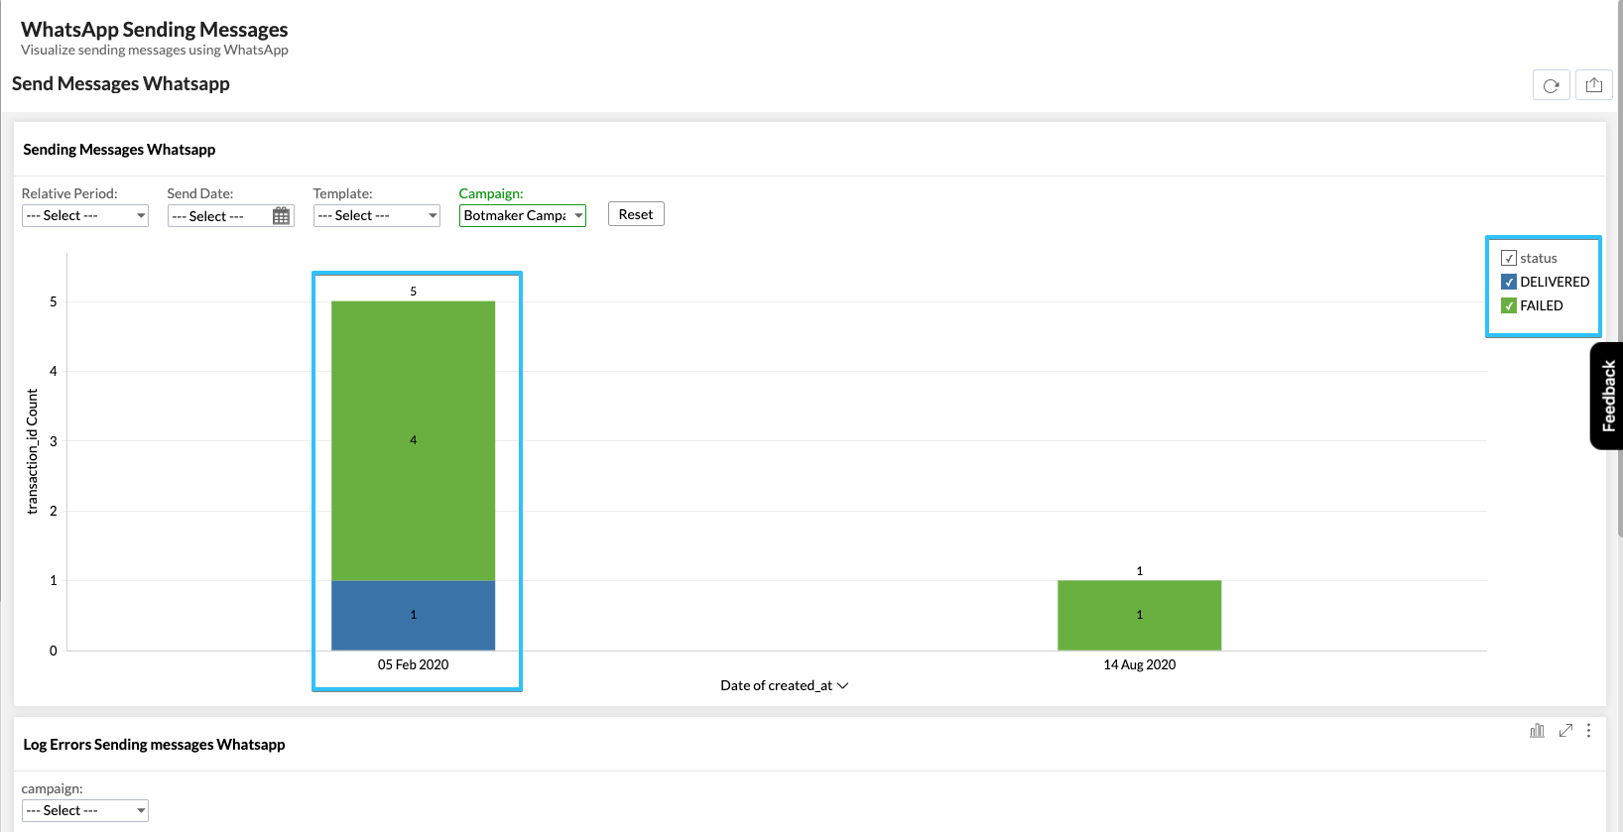Image resolution: width=1623 pixels, height=832 pixels.
Task: Expand the Date of created_at axis menu
Action: pos(785,685)
